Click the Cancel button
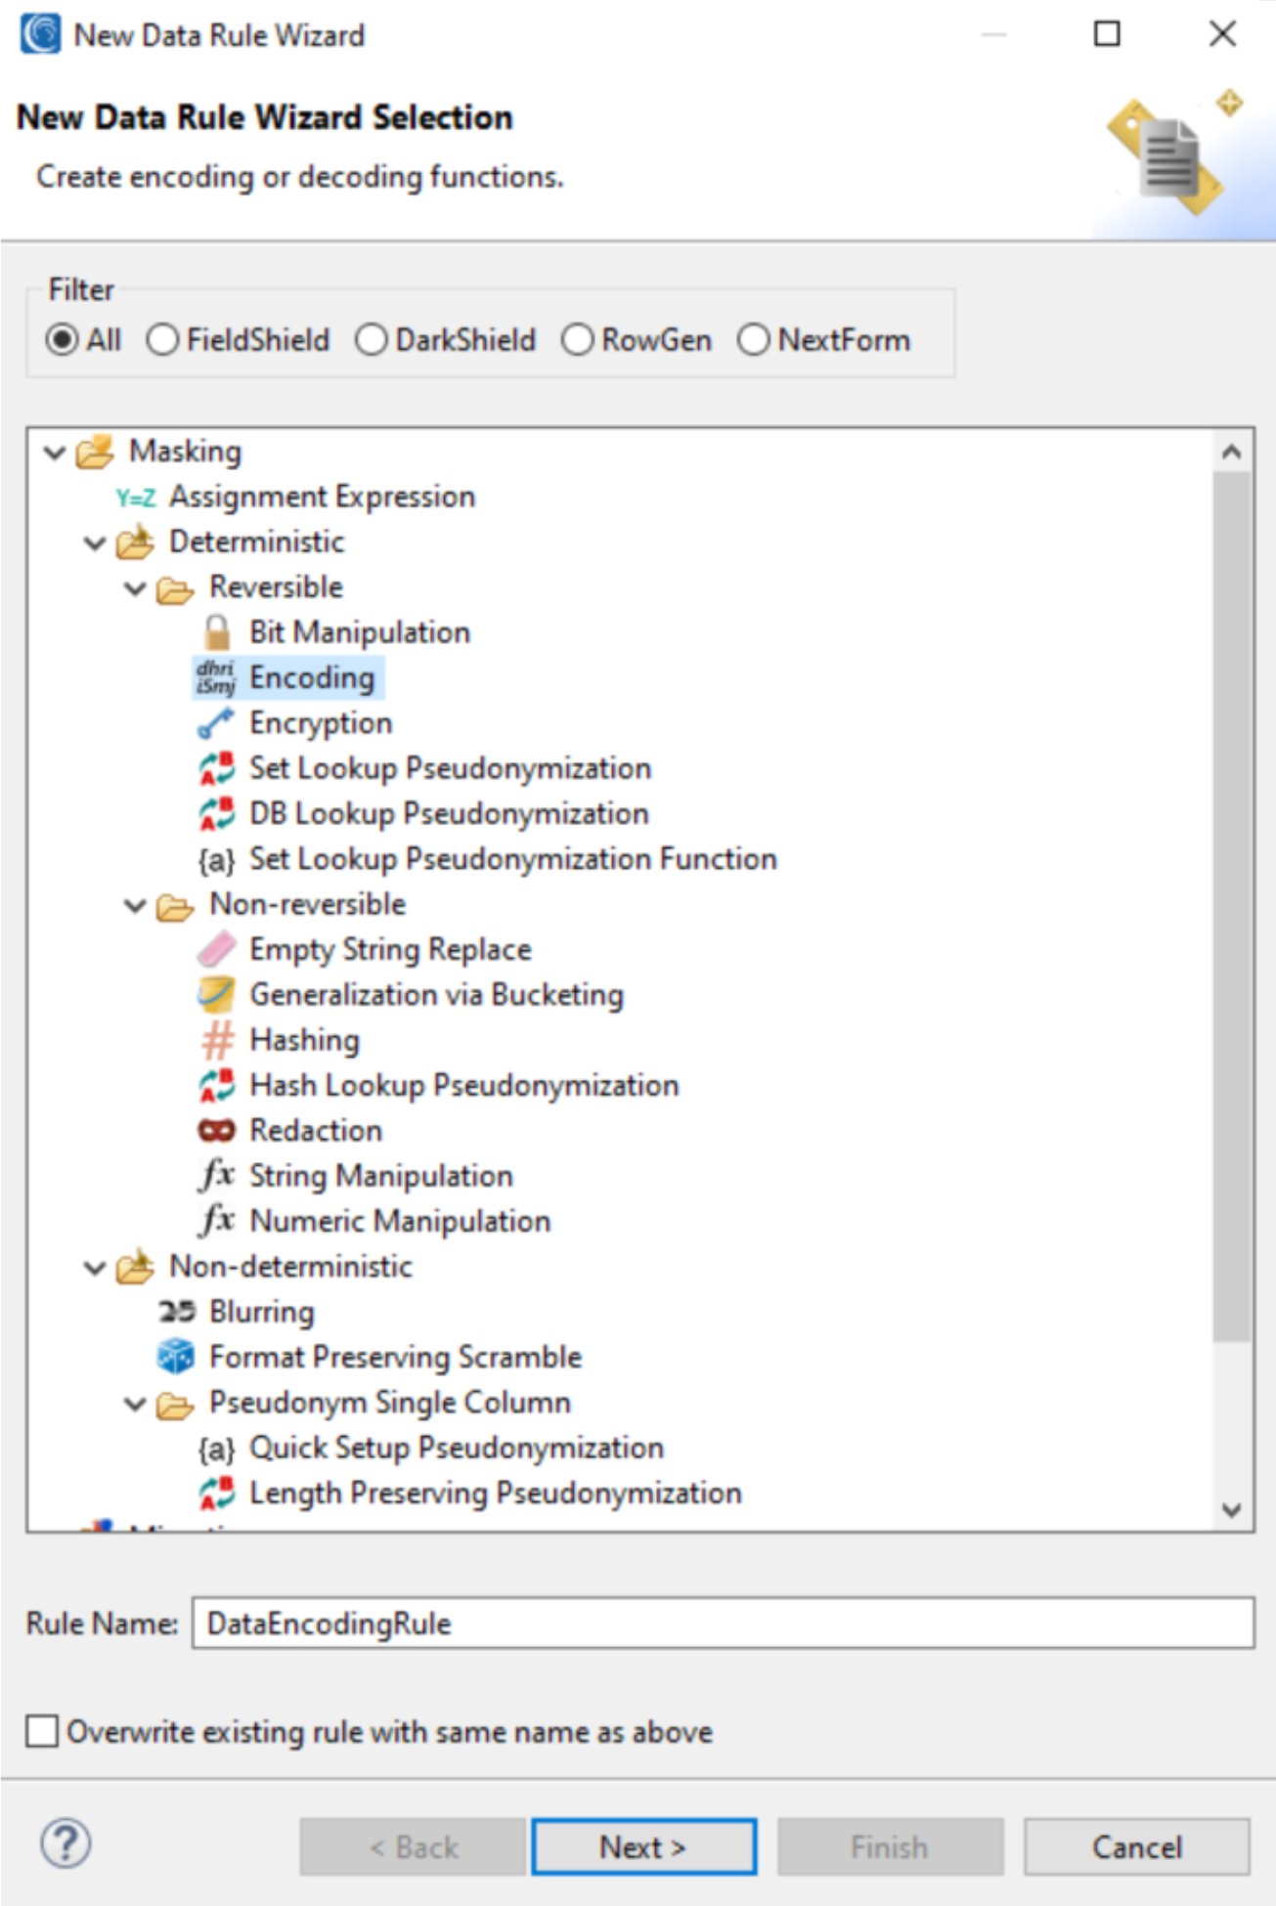 pos(1136,1846)
